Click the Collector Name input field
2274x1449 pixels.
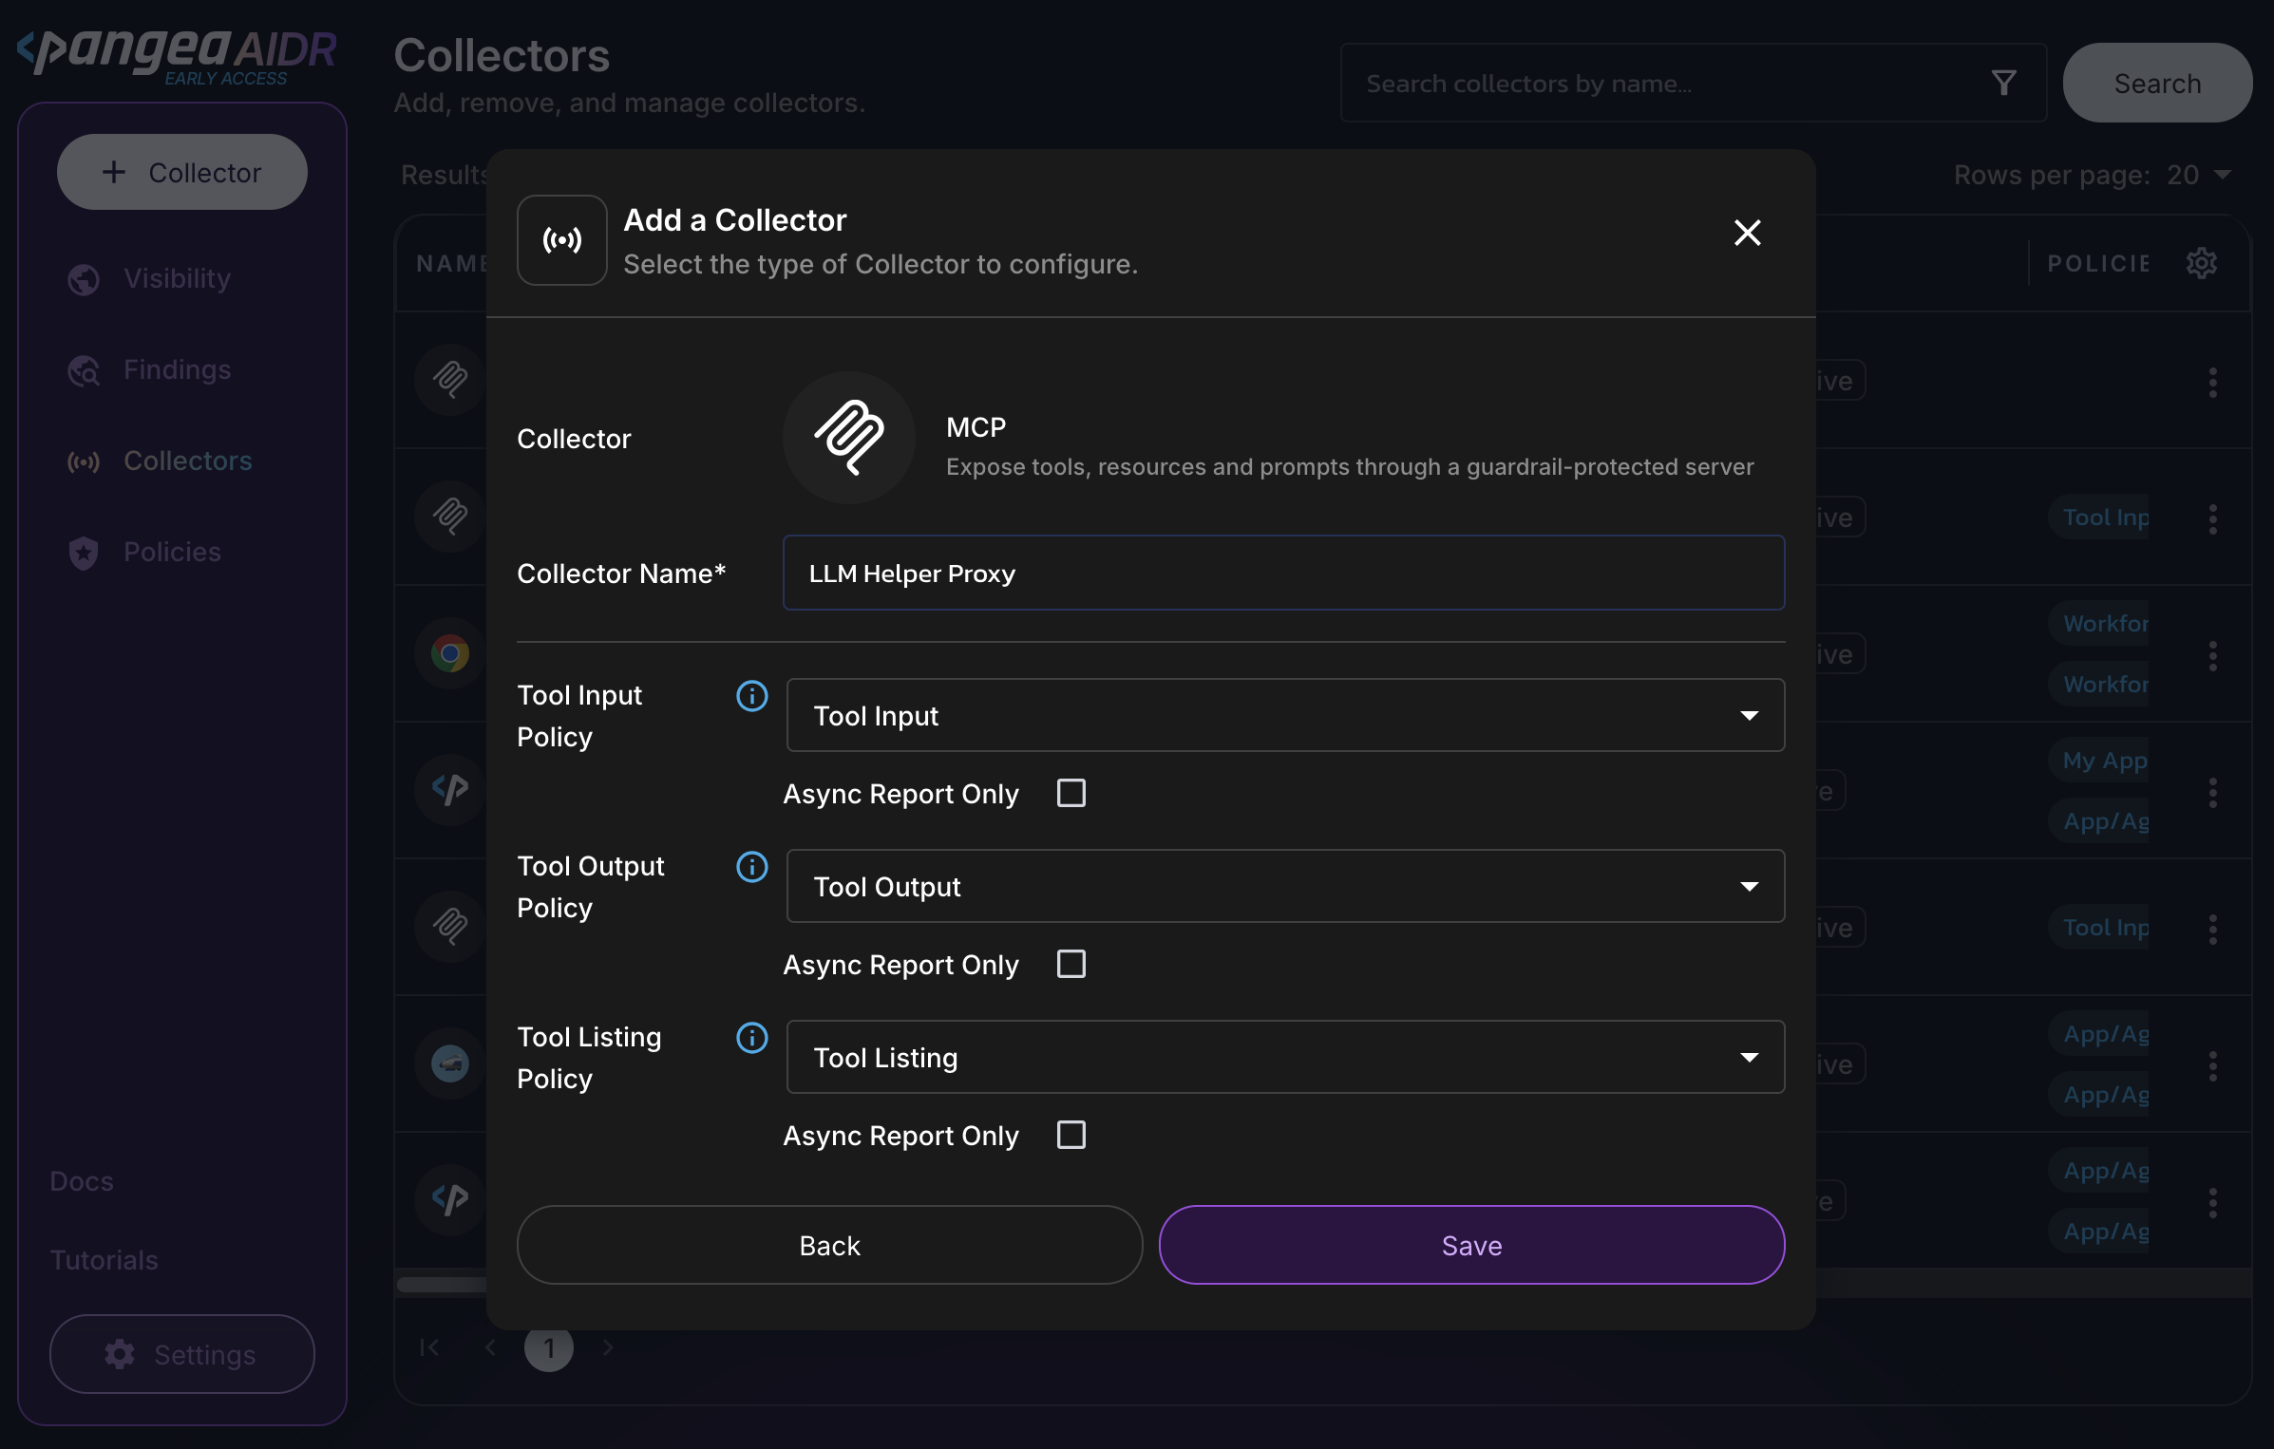tap(1282, 573)
